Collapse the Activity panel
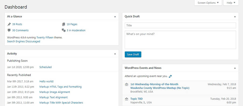Screen dimensions: 243x106 tap(115, 54)
